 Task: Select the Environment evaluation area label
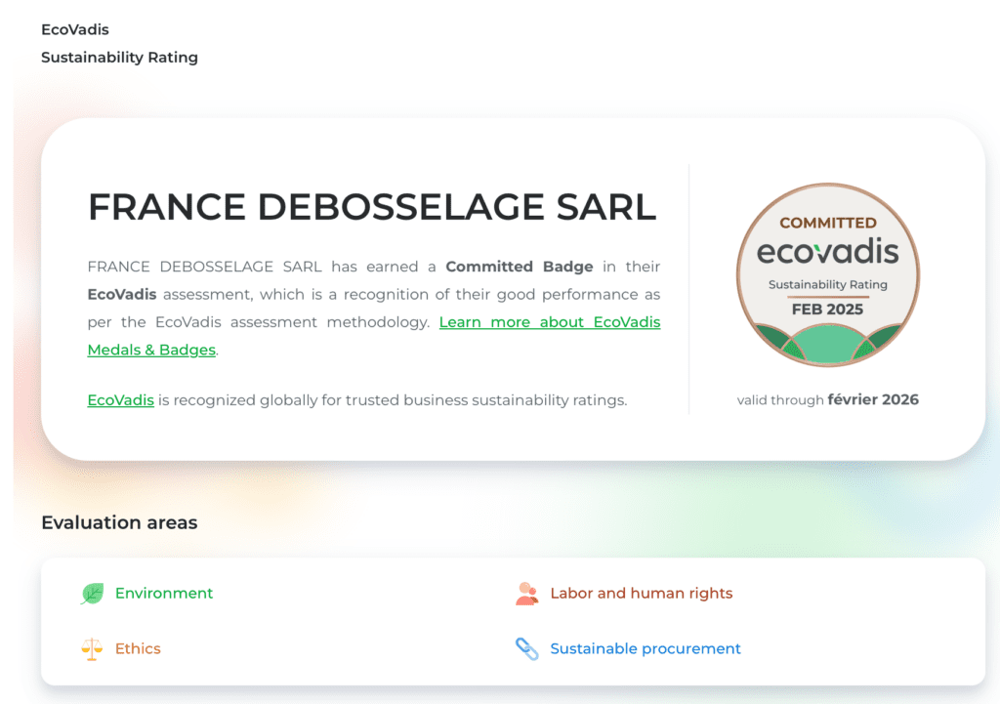click(164, 594)
